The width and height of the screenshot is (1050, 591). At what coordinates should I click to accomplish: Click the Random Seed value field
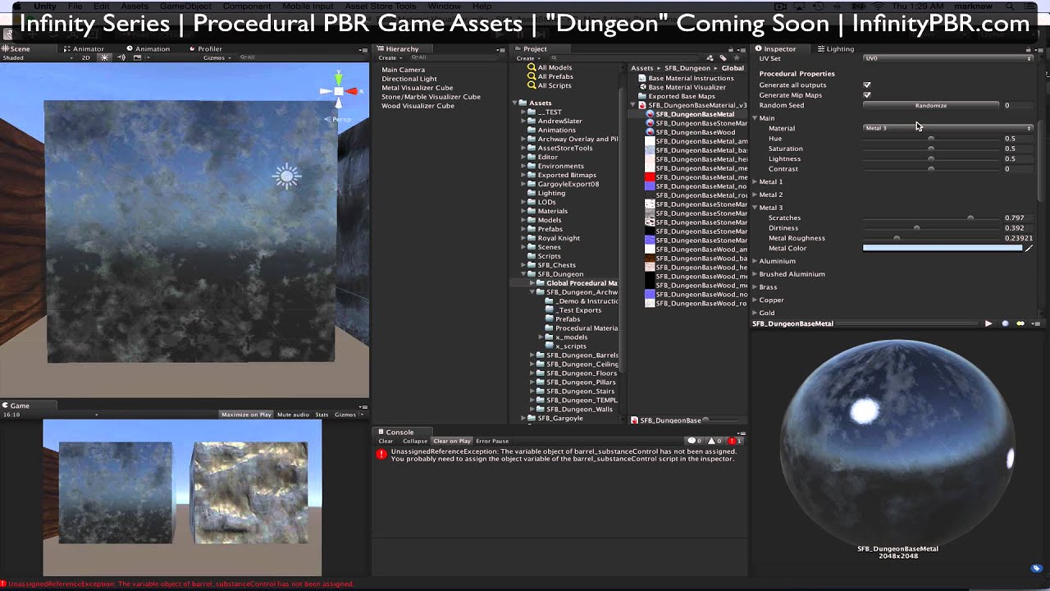click(x=1018, y=105)
